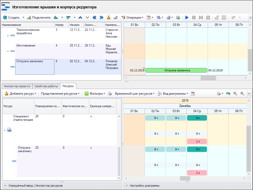Click the step-forward playback button
The image size is (253, 190).
tap(201, 18)
